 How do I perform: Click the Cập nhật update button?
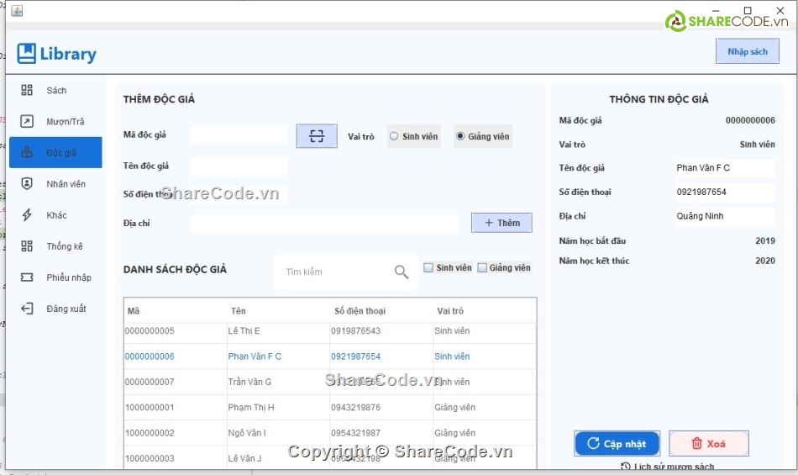[x=617, y=443]
